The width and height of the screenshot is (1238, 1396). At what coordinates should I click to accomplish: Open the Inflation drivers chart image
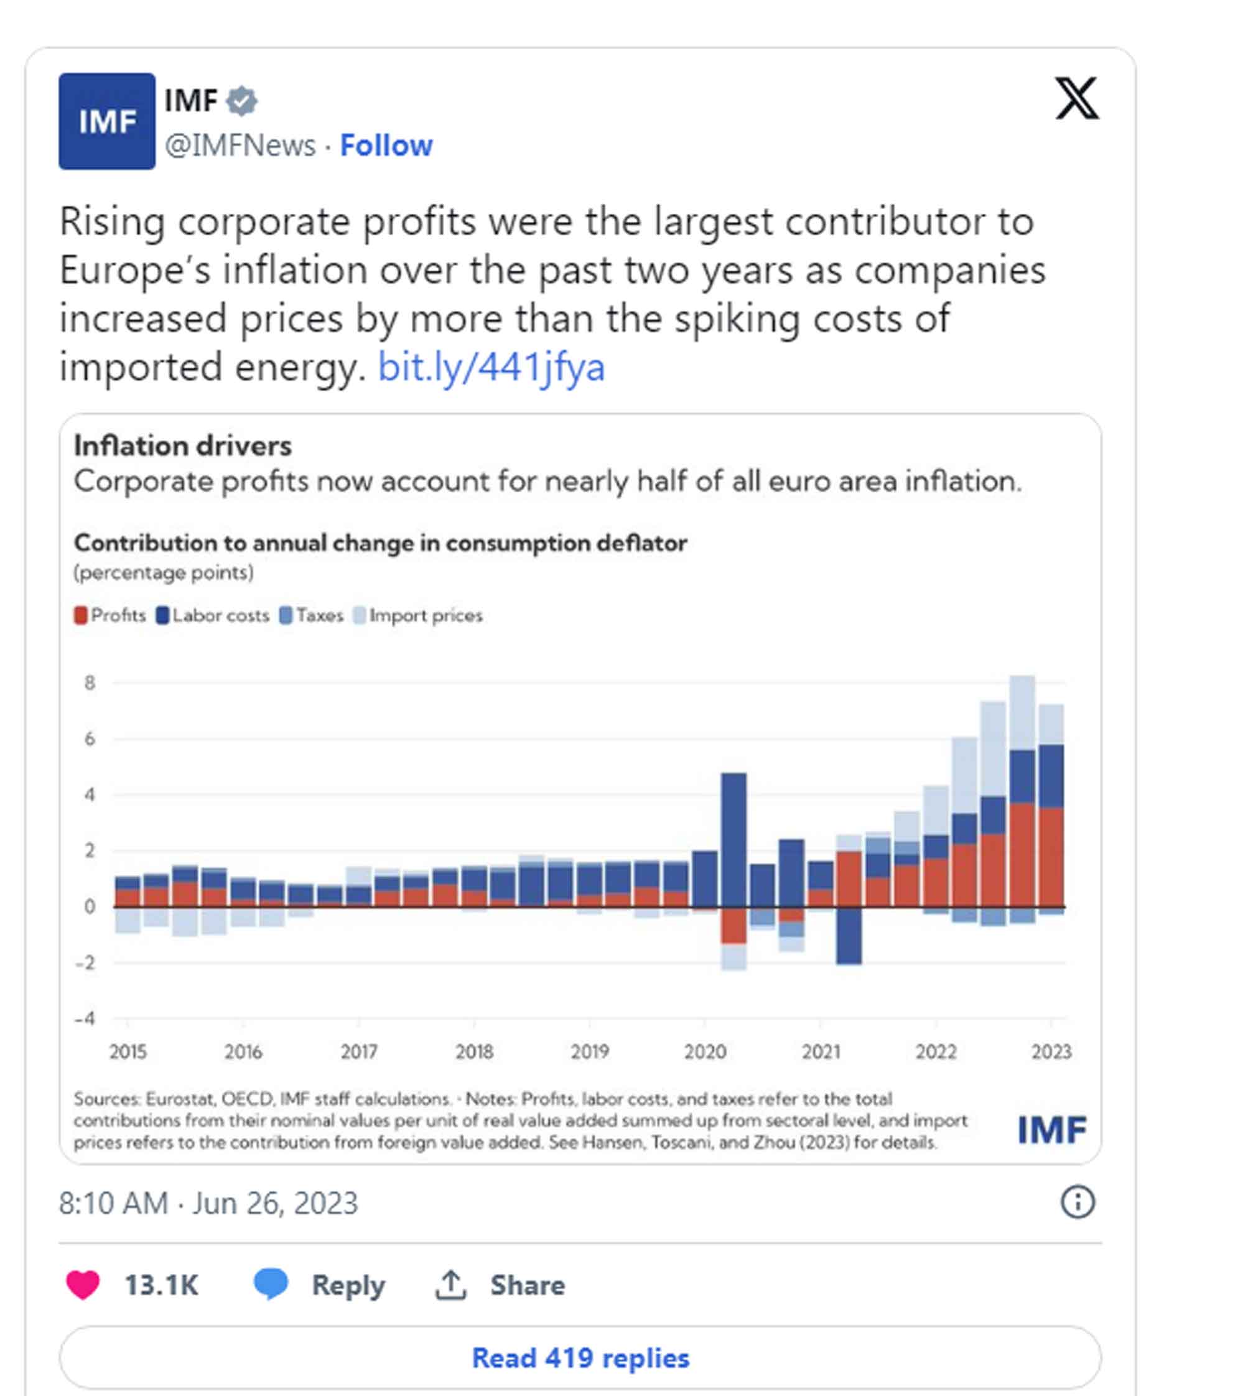(x=580, y=819)
